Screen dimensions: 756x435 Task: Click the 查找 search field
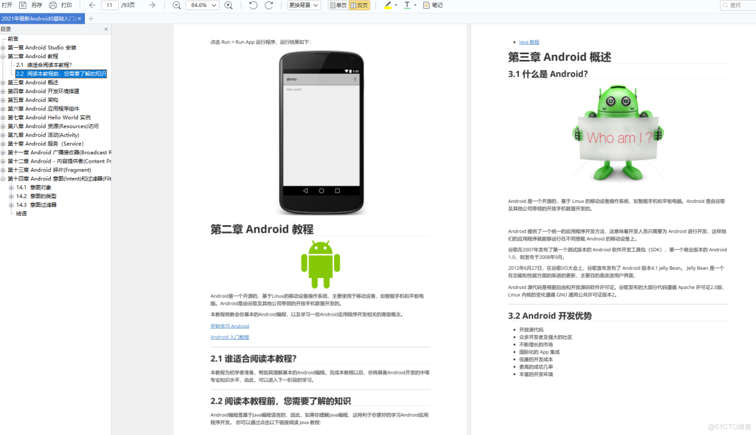(737, 5)
